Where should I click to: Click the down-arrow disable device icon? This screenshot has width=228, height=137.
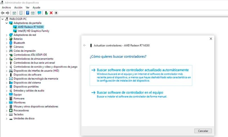pyautogui.click(x=56, y=13)
